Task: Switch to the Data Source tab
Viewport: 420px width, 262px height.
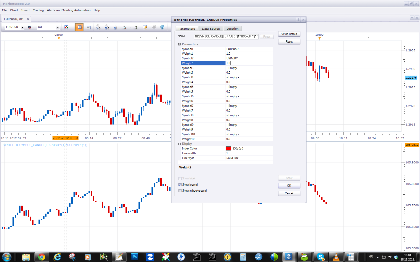Action: pos(211,29)
